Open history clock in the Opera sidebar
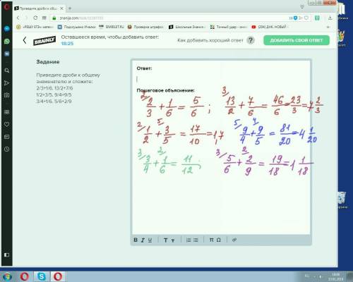Screen dimensions: 353x282 (x=7, y=149)
